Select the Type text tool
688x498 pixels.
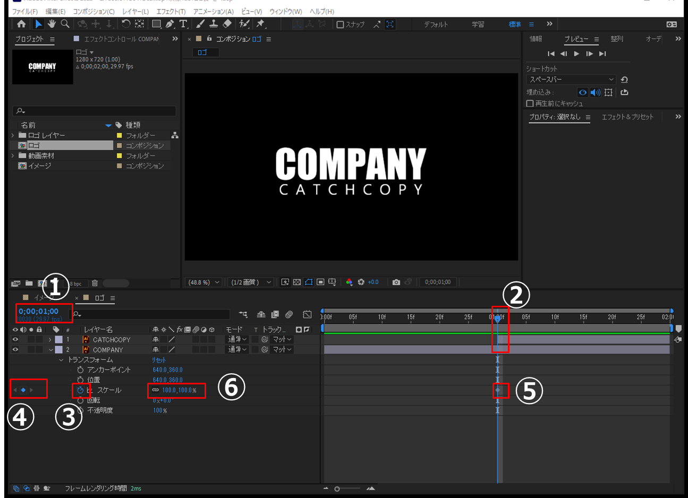coord(183,24)
